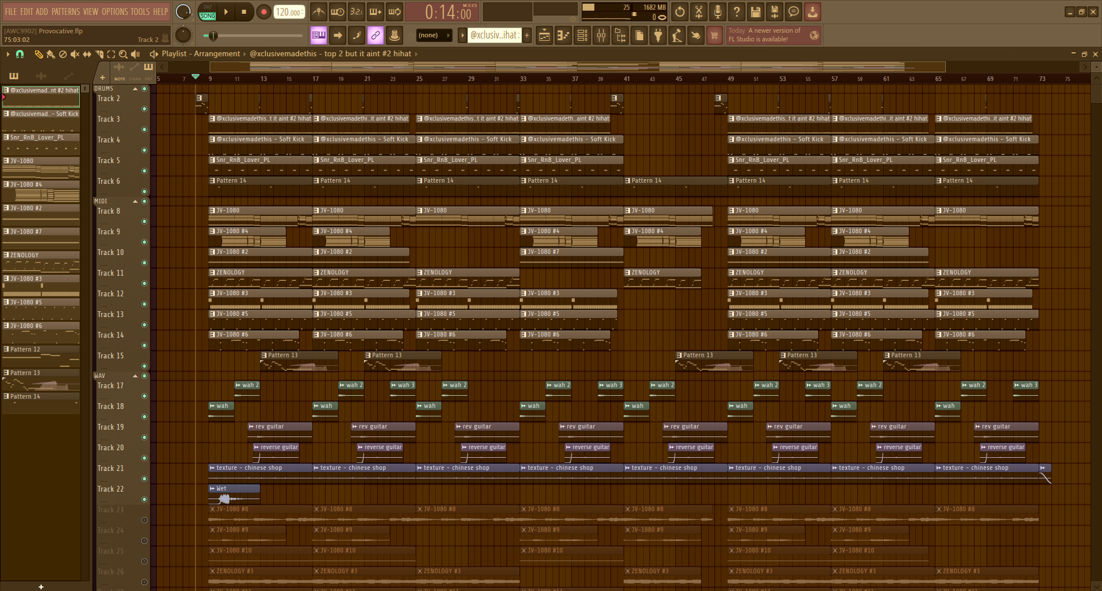This screenshot has width=1102, height=591.
Task: Unmute Track 23 using its LED
Action: [x=144, y=520]
